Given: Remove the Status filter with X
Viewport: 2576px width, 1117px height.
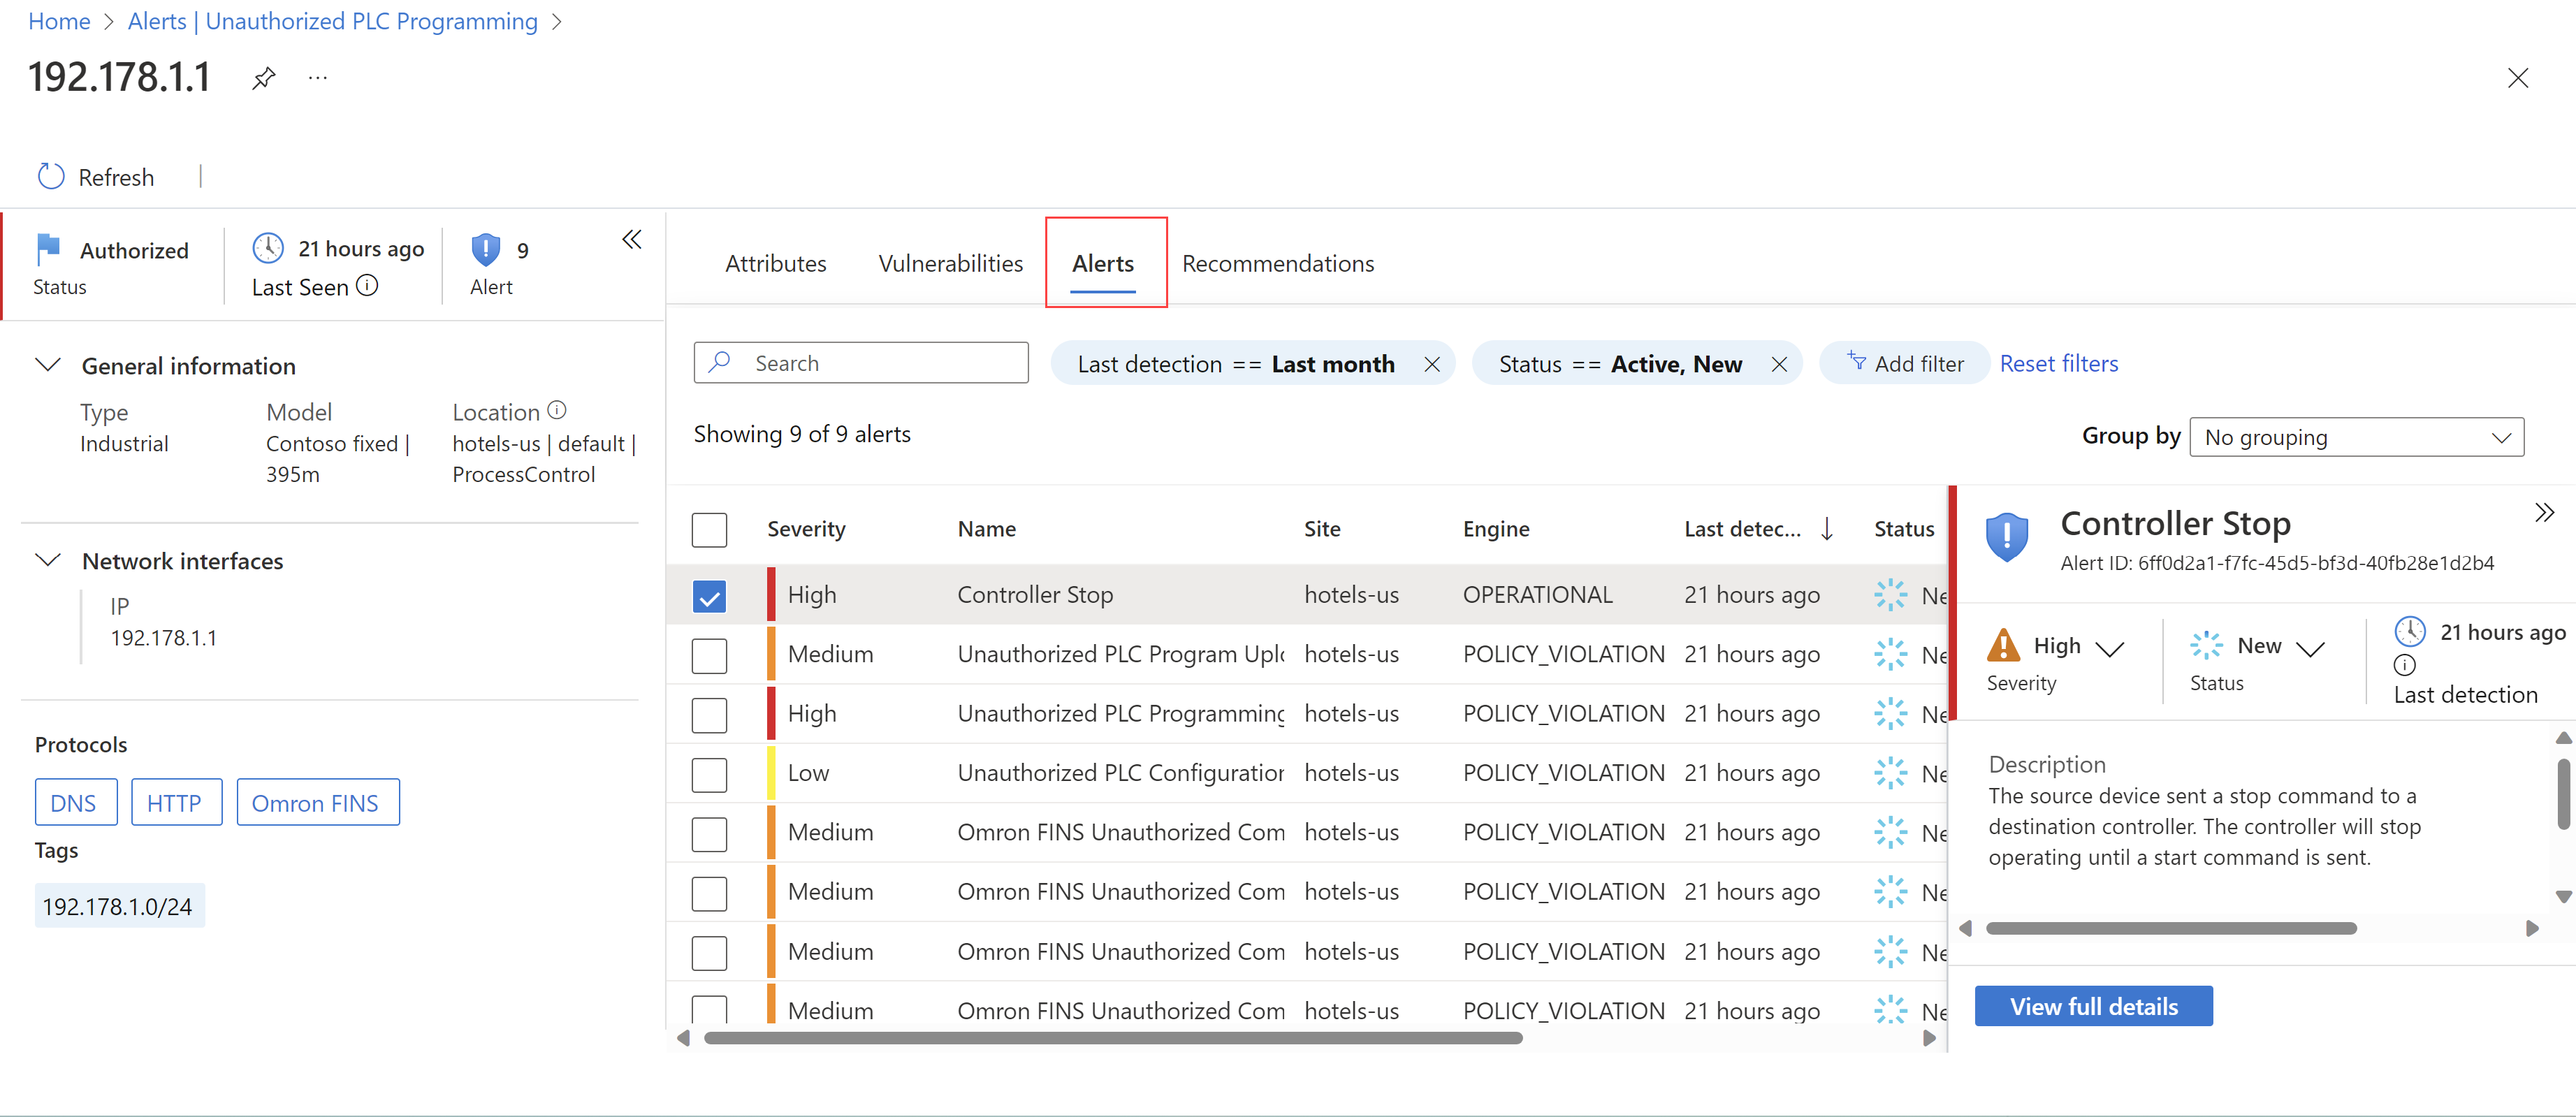Looking at the screenshot, I should 1779,364.
